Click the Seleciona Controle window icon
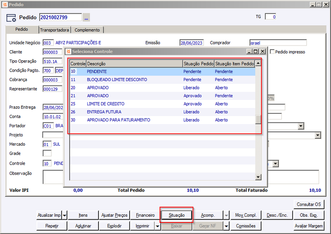 [x=68, y=52]
